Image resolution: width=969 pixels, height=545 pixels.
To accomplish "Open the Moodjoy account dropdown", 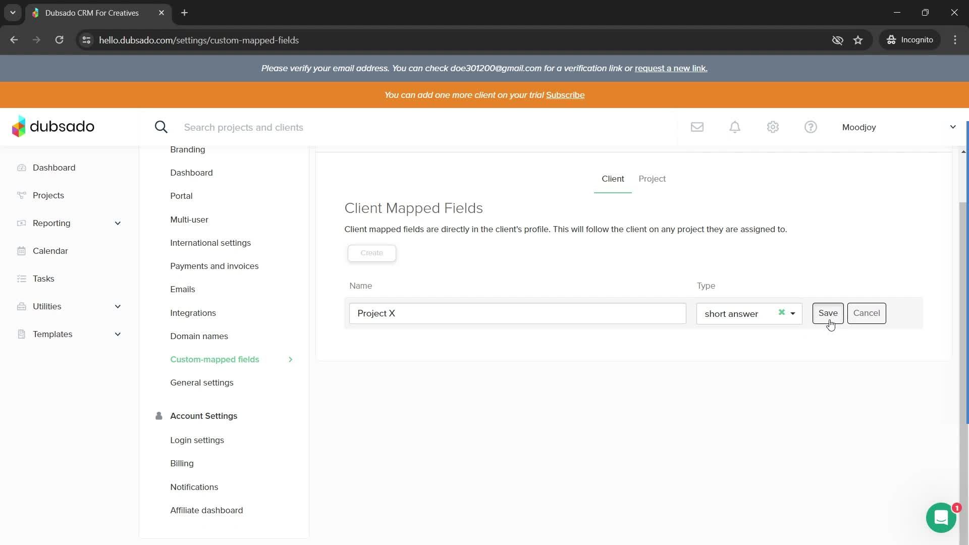I will [x=899, y=127].
